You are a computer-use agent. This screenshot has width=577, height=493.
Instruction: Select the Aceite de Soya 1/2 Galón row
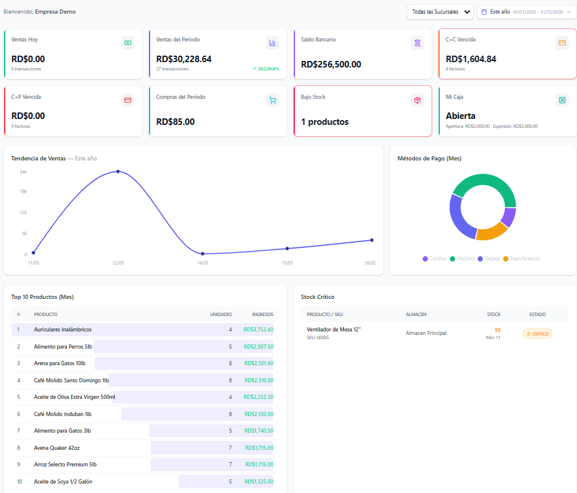tap(145, 482)
